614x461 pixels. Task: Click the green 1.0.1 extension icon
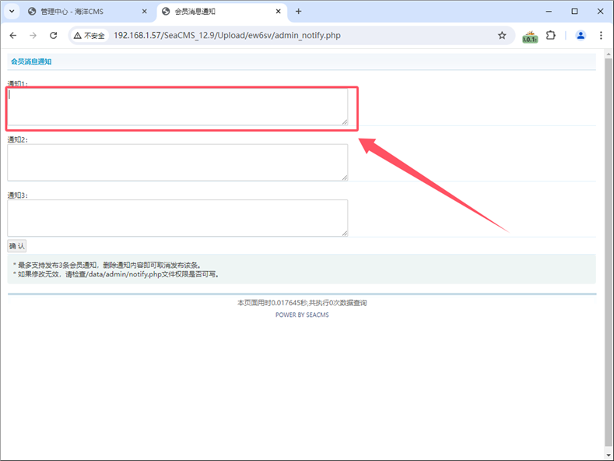[x=529, y=36]
